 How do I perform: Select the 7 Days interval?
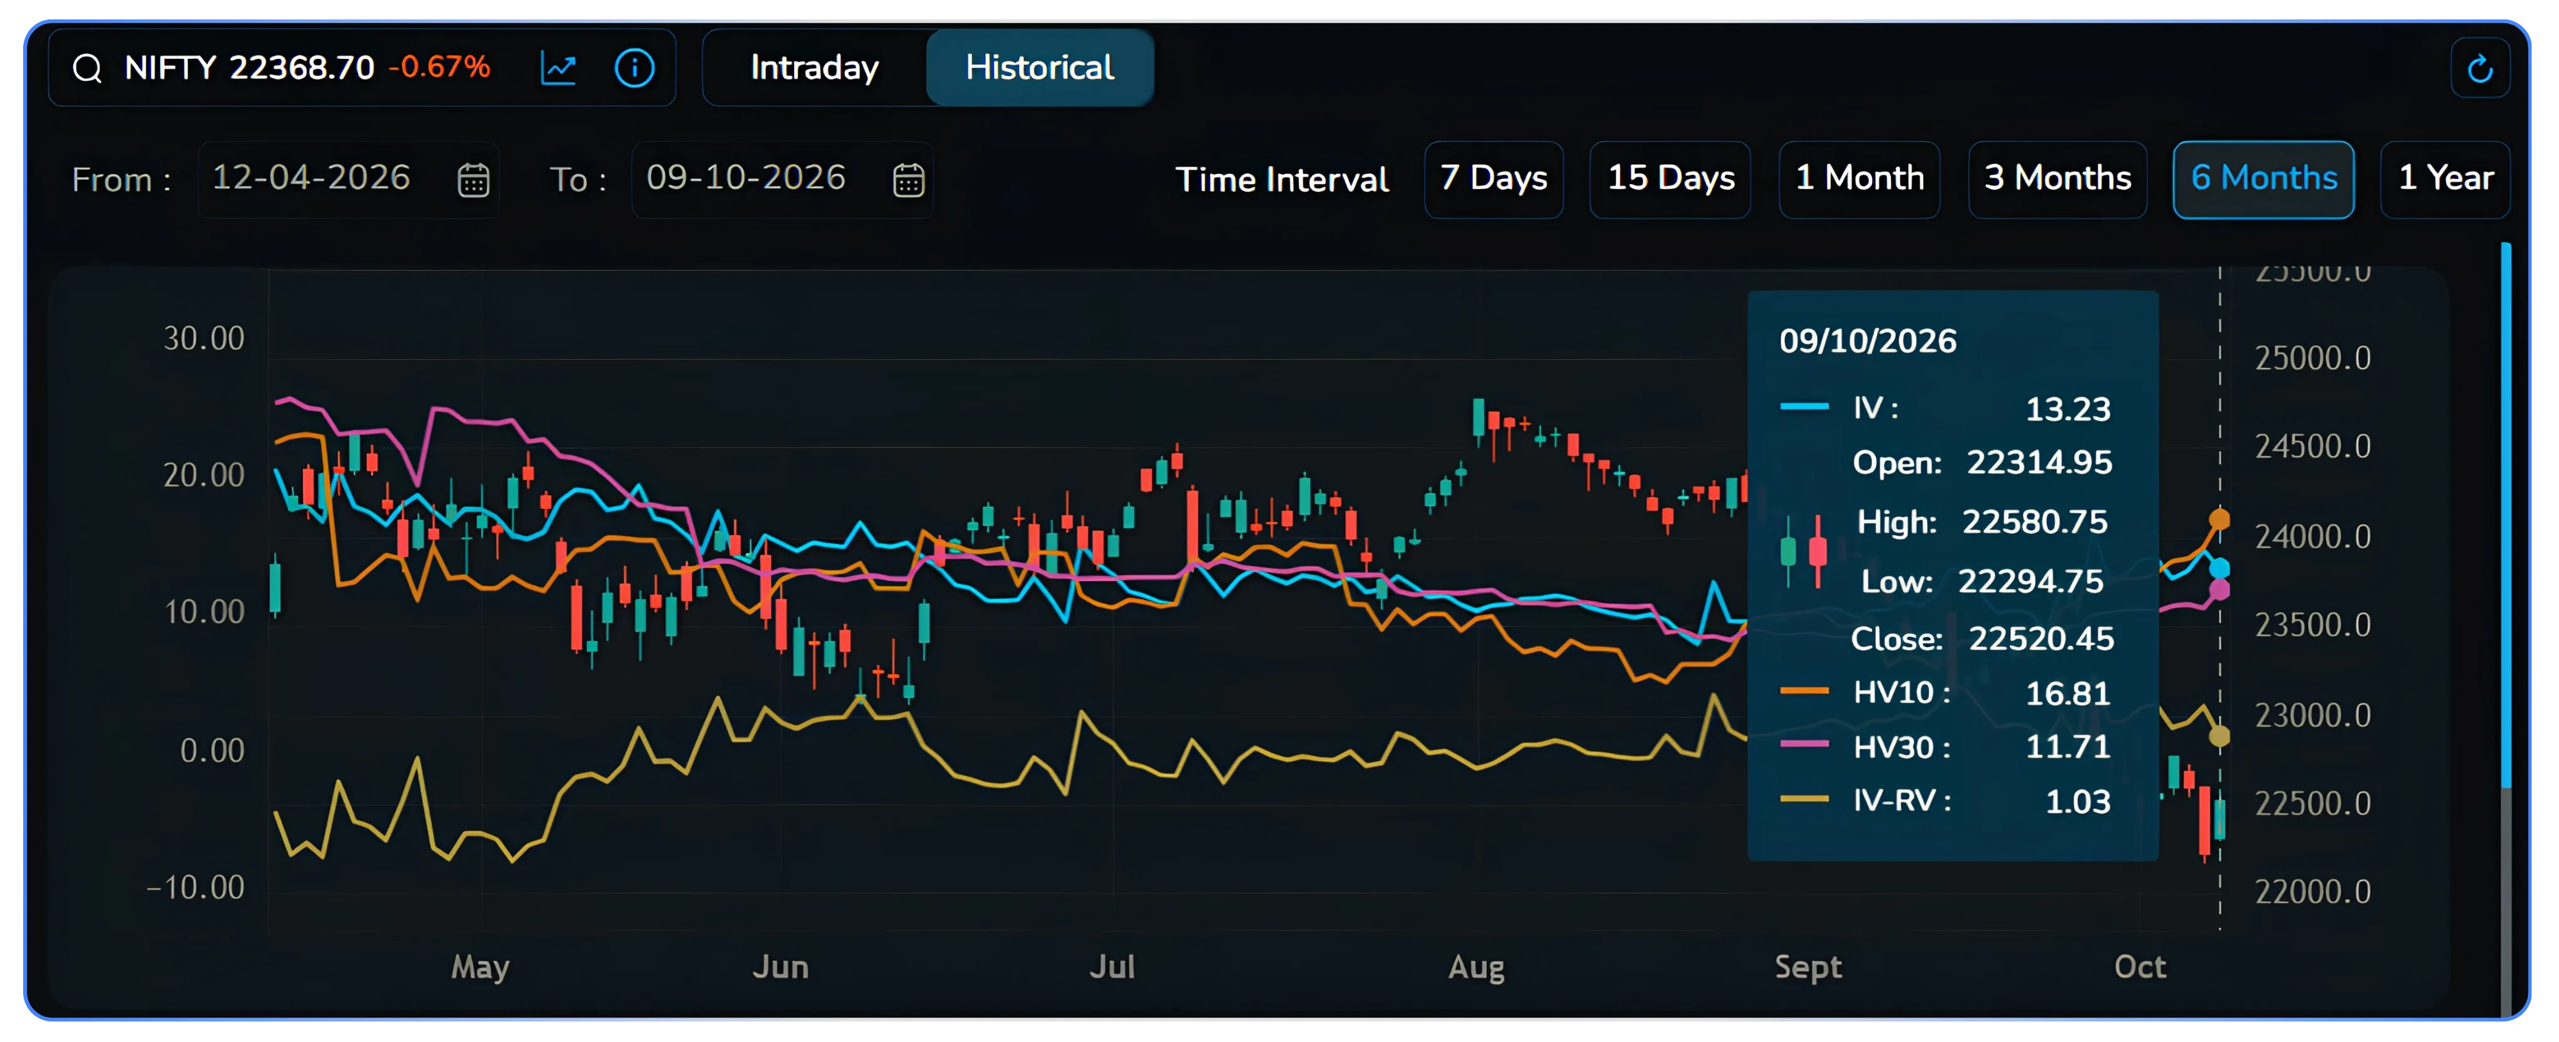coord(1493,179)
